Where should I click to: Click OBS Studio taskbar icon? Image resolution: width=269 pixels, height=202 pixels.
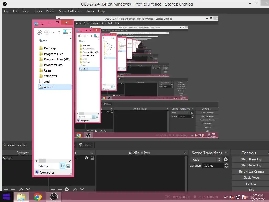54,197
